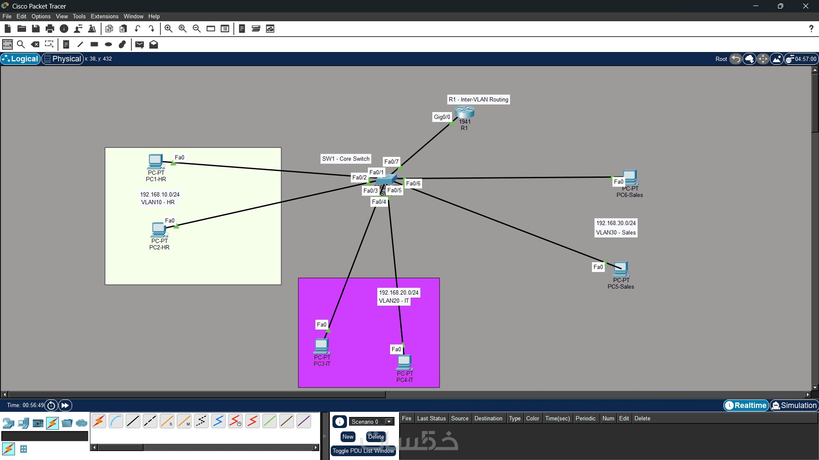
Task: Choose the Draw Ellipse tool
Action: [x=108, y=44]
